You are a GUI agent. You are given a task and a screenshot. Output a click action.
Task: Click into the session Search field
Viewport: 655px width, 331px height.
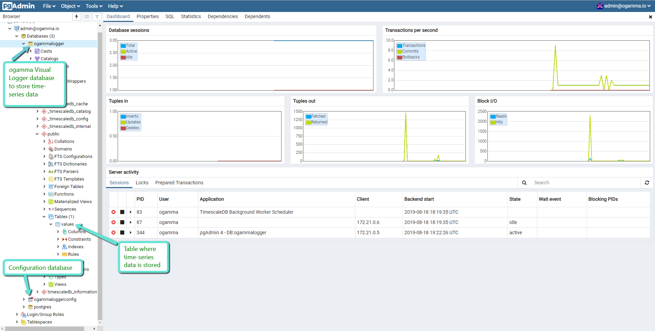[x=585, y=183]
